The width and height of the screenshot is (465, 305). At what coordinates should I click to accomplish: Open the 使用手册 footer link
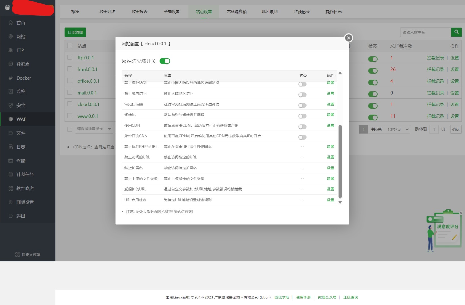point(303,297)
